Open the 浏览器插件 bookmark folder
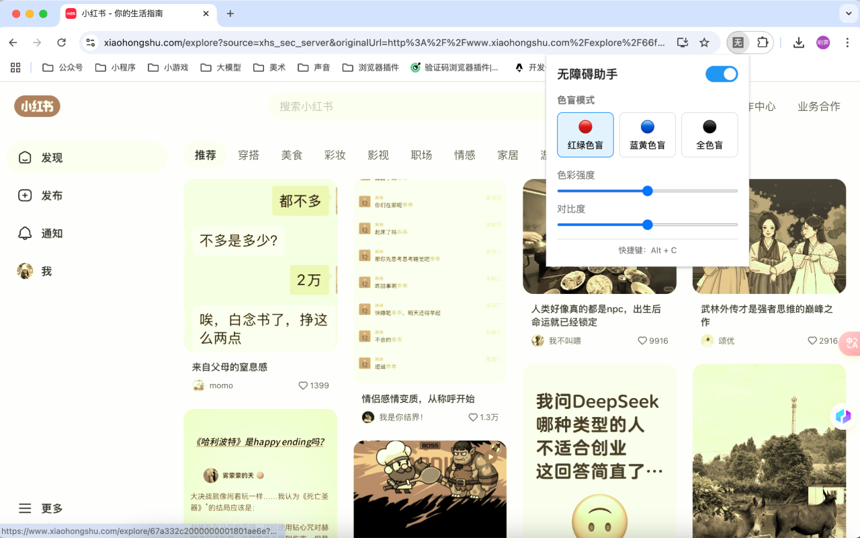860x538 pixels. point(370,67)
